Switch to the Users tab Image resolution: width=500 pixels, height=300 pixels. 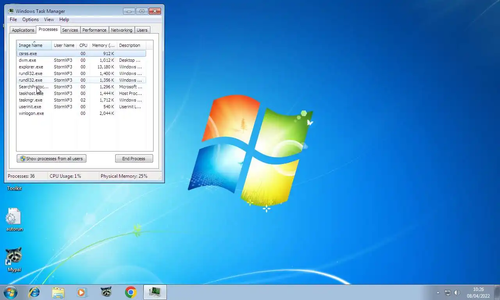pyautogui.click(x=142, y=30)
